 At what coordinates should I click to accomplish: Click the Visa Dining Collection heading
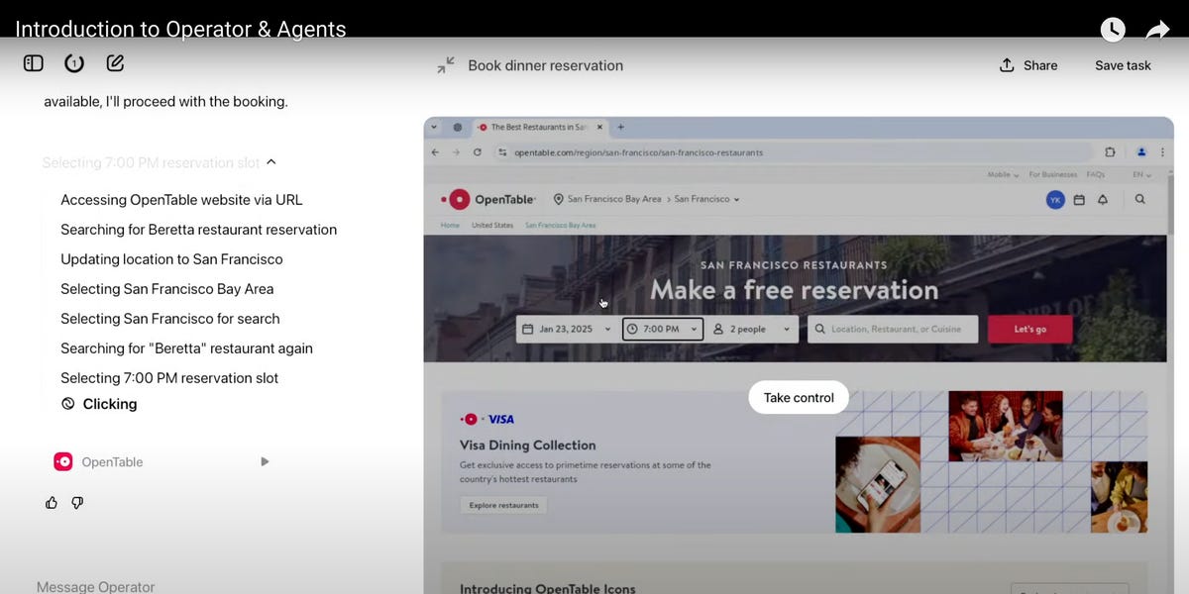point(528,445)
